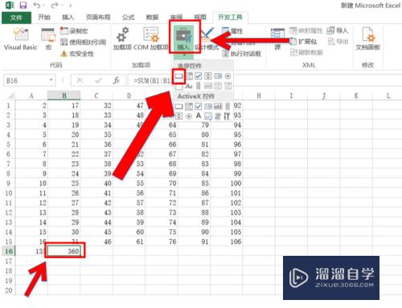Image resolution: width=402 pixels, height=308 pixels.
Task: Click the Redo arrow icon
Action: pyautogui.click(x=55, y=5)
